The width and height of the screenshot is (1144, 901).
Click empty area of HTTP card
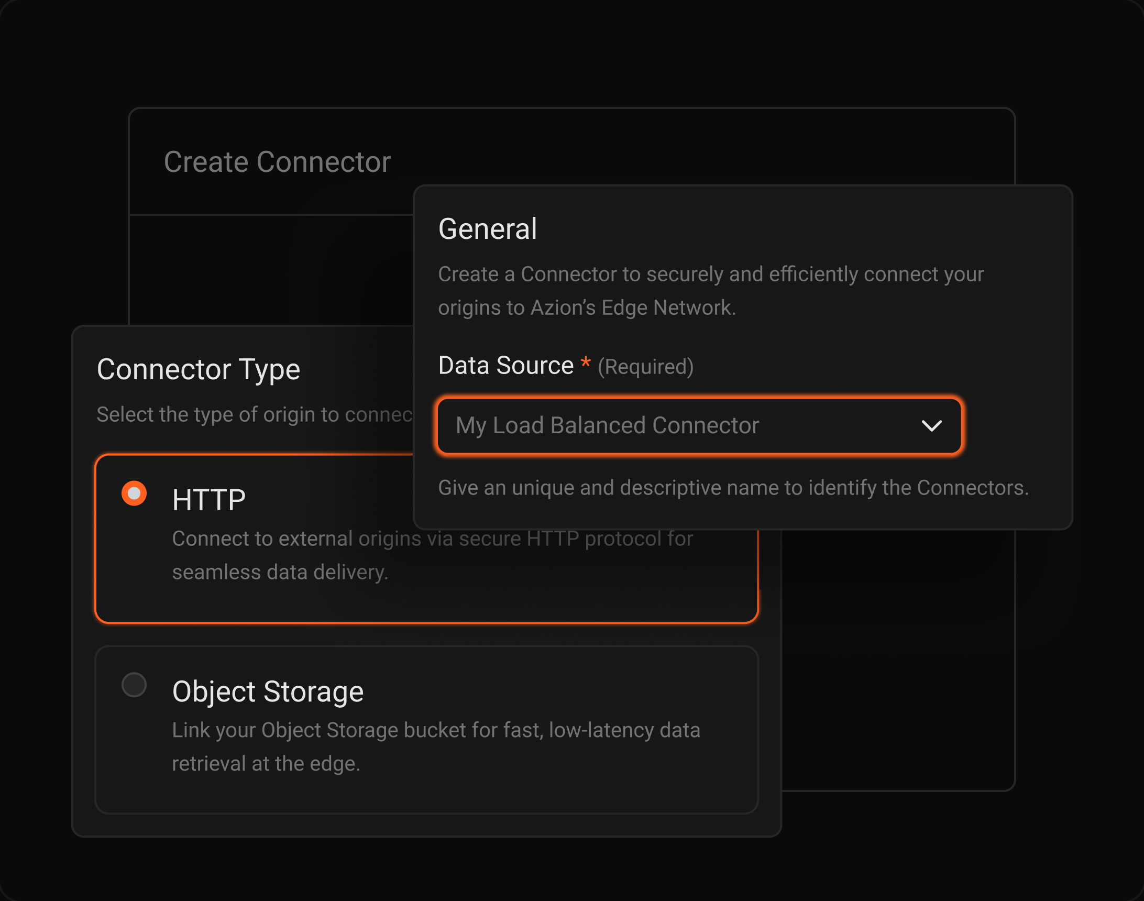click(x=580, y=596)
